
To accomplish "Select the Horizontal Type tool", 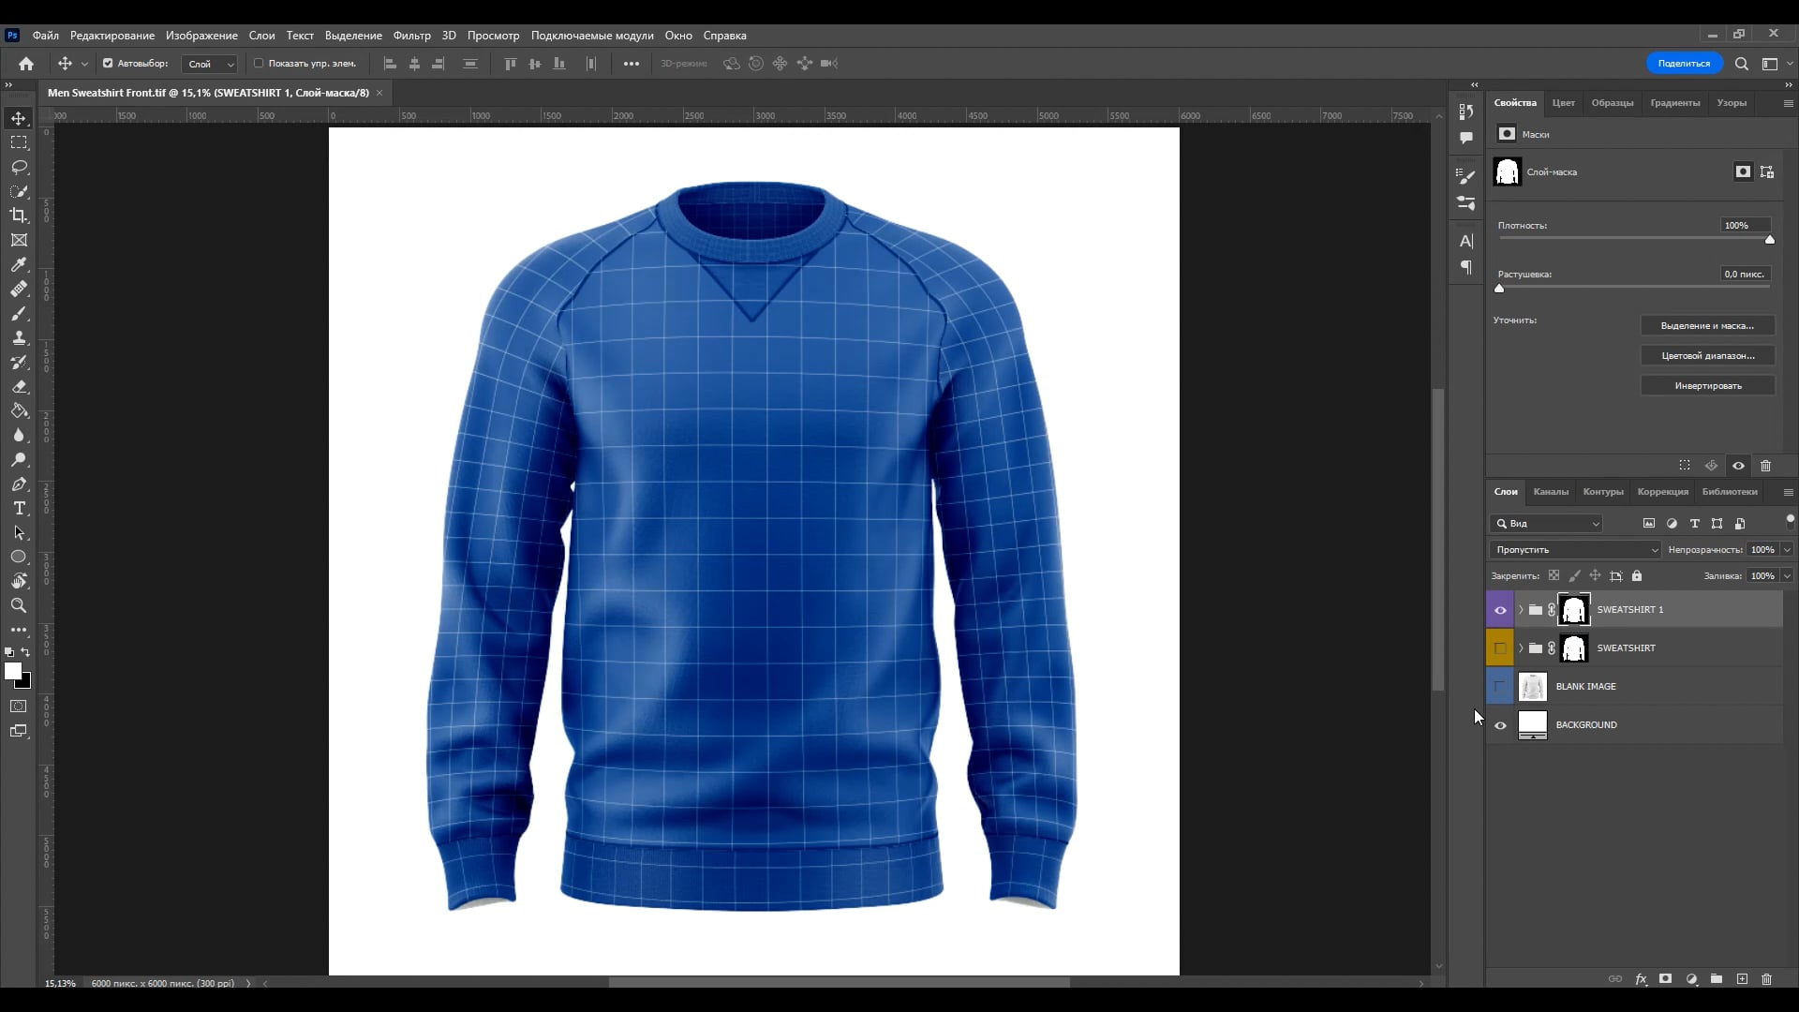I will coord(19,509).
